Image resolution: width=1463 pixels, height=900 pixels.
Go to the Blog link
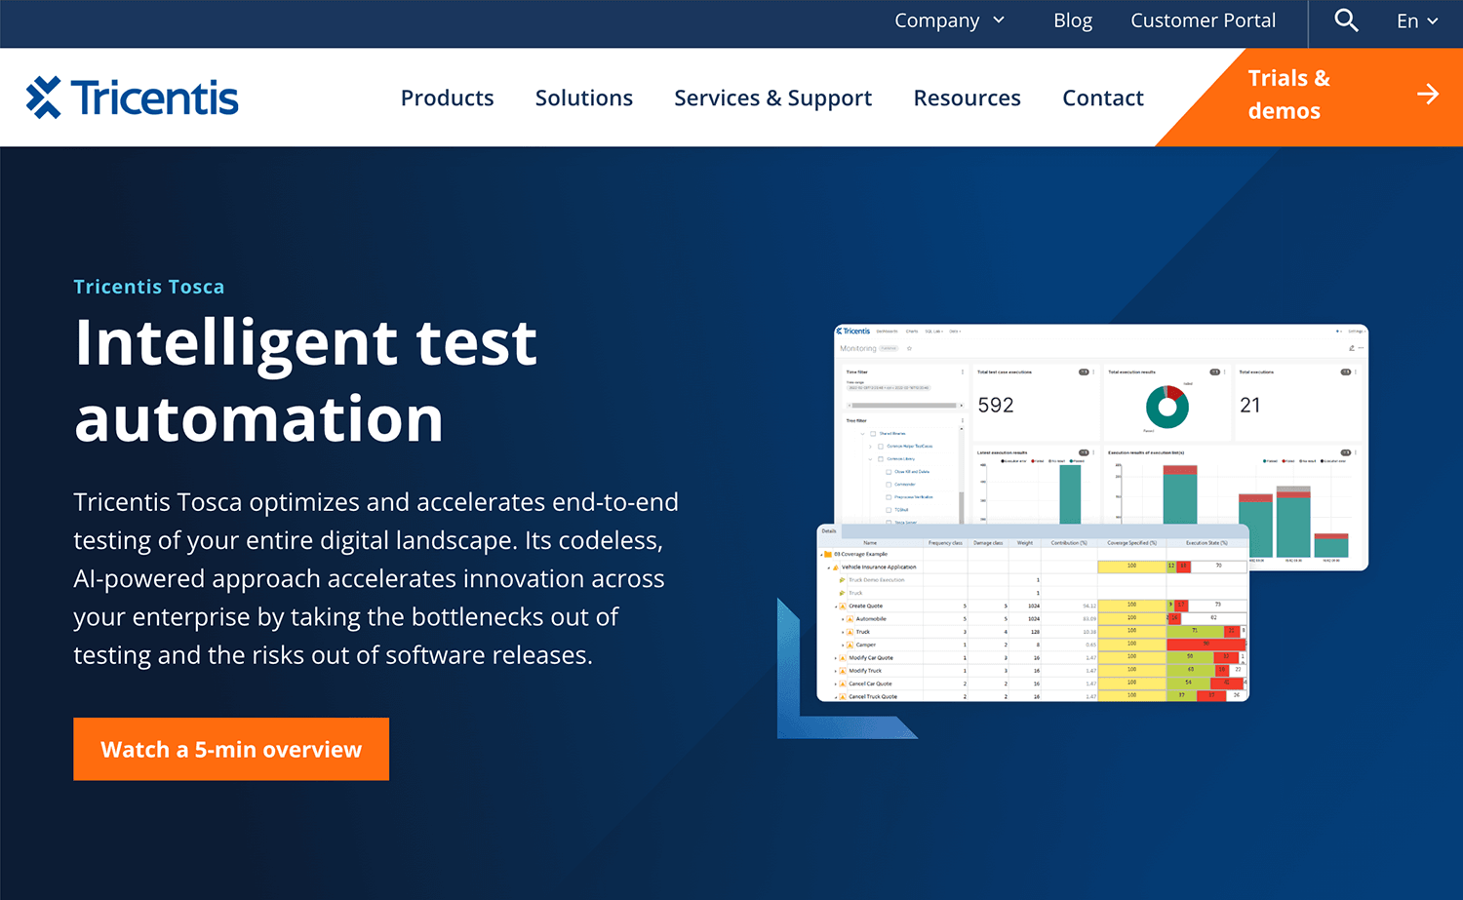pyautogui.click(x=1073, y=20)
